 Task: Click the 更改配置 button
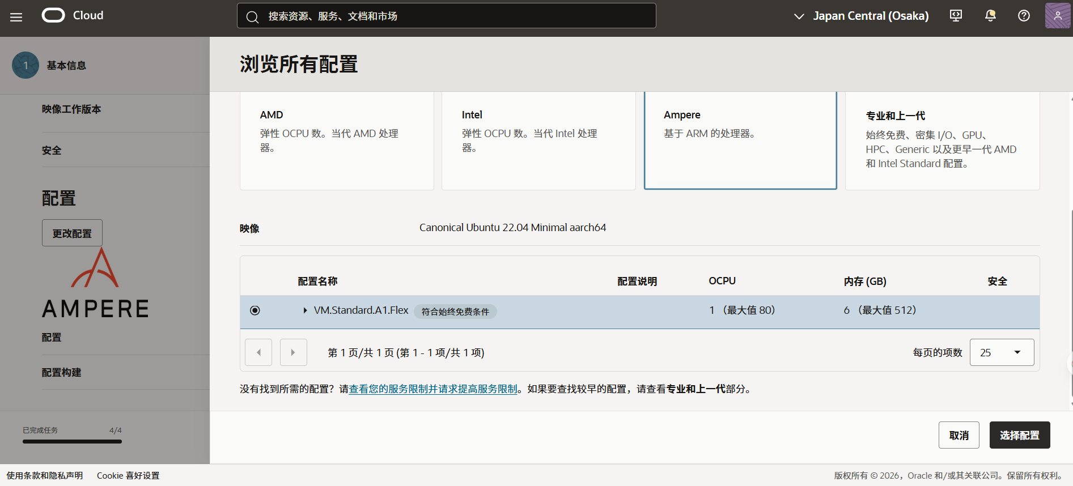72,233
